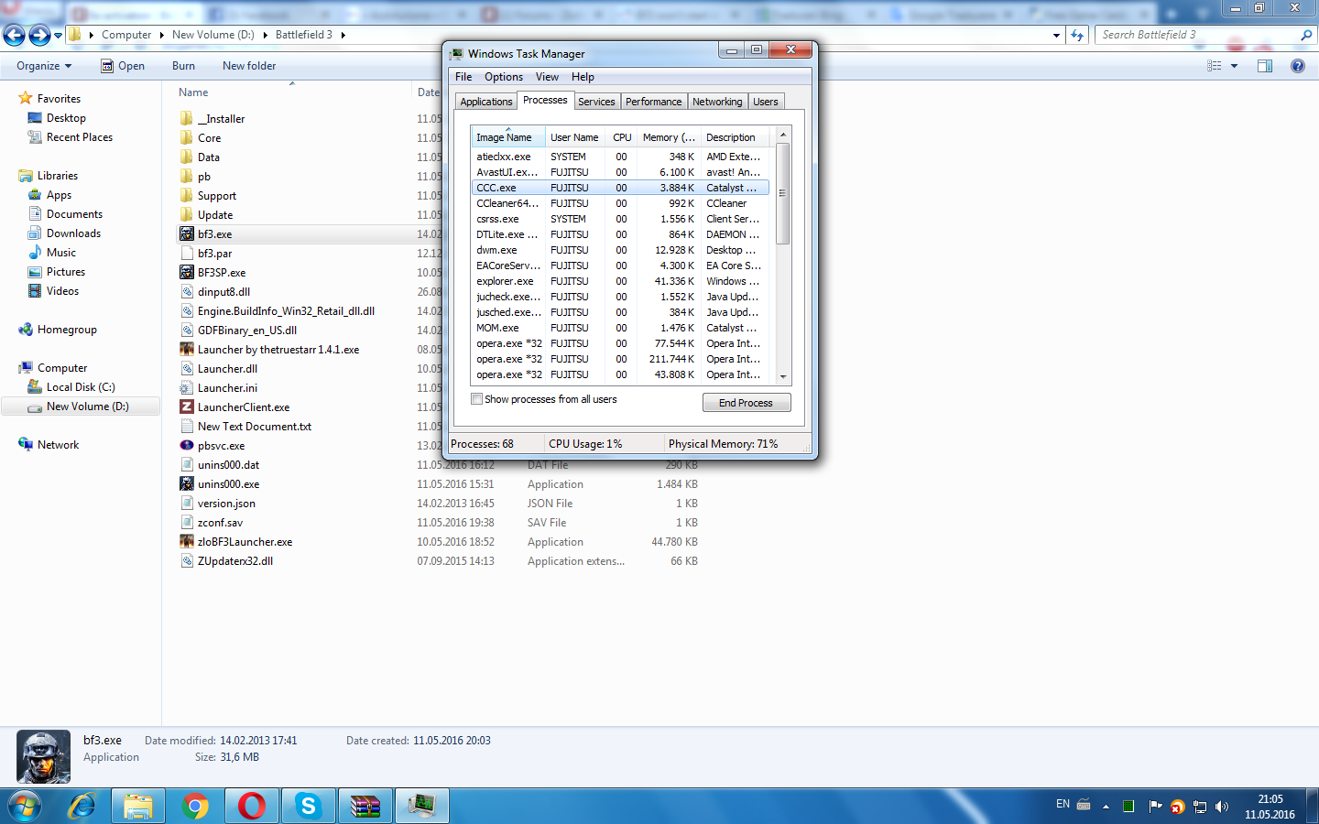This screenshot has height=824, width=1319.
Task: Open the view options dropdown arrow
Action: coord(1234,66)
